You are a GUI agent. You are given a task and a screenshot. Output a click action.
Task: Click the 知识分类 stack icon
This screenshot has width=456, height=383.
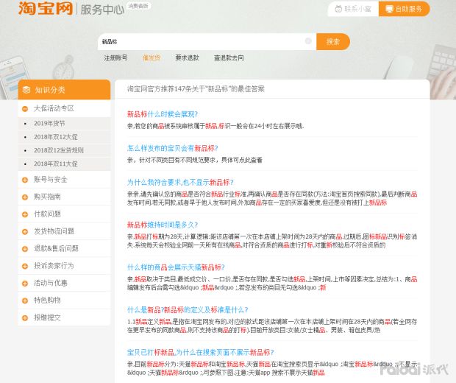26,90
